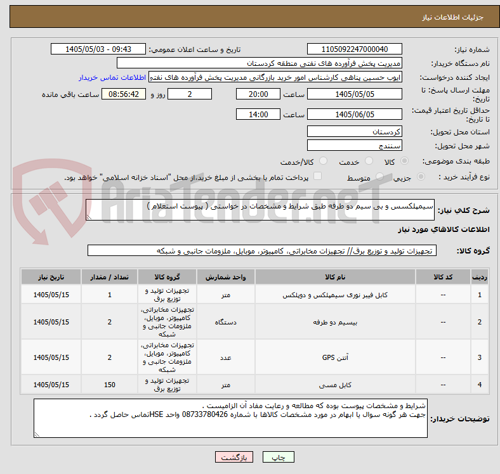Click the بازگشت back button
Screen dimensions: 500x474
point(234,457)
